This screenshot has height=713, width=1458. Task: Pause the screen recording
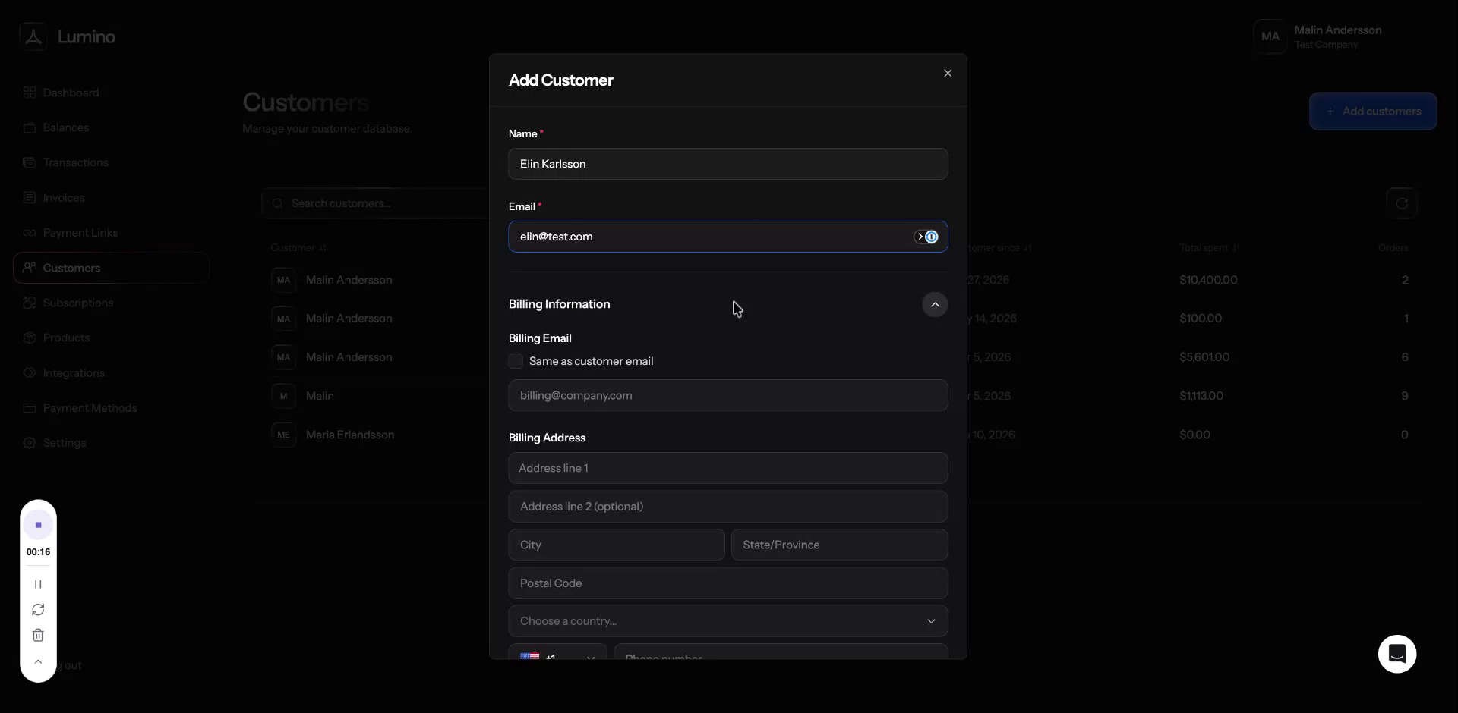point(38,584)
